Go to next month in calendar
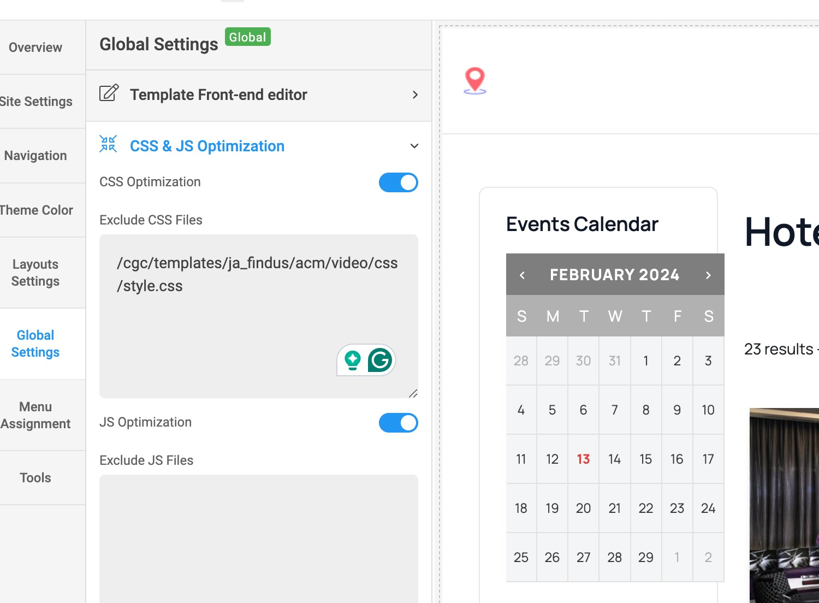Screen dimensions: 819x603 (x=708, y=275)
